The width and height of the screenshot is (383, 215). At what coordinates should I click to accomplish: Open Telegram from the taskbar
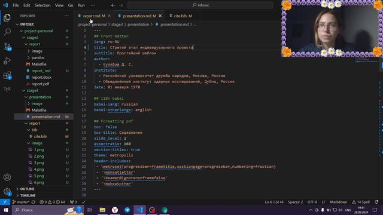coord(127,210)
